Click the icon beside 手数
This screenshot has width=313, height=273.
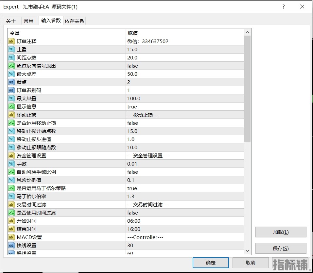pos(11,164)
